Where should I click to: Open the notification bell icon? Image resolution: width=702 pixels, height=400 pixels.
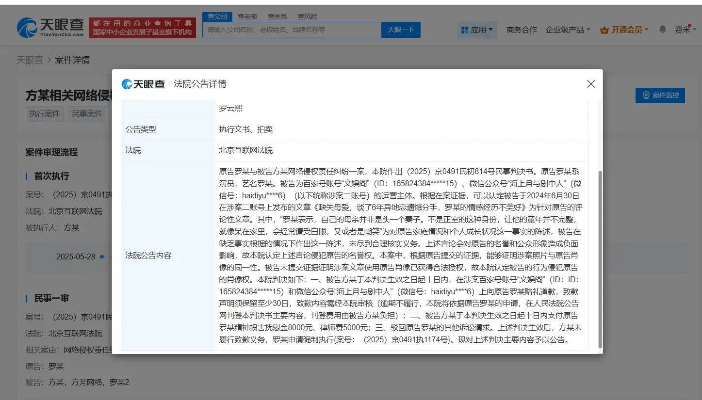click(x=662, y=29)
